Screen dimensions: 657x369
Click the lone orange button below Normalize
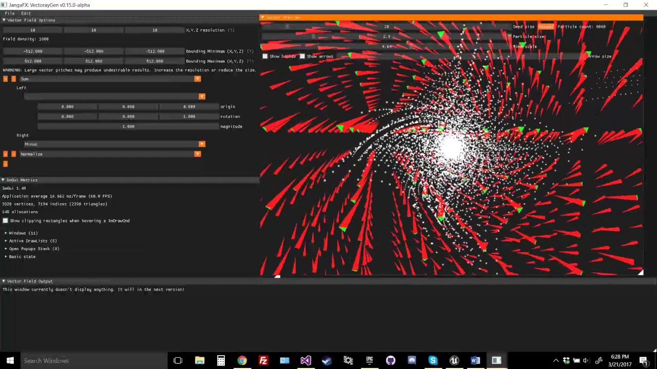tap(5, 164)
